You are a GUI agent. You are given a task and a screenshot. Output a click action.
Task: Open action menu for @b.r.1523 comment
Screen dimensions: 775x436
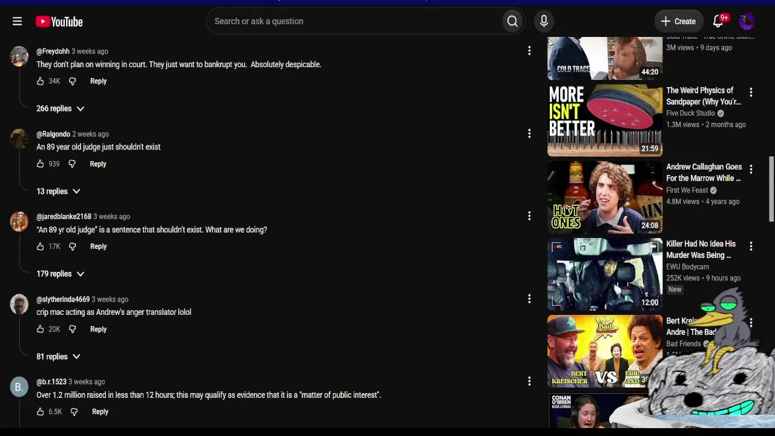pos(529,381)
